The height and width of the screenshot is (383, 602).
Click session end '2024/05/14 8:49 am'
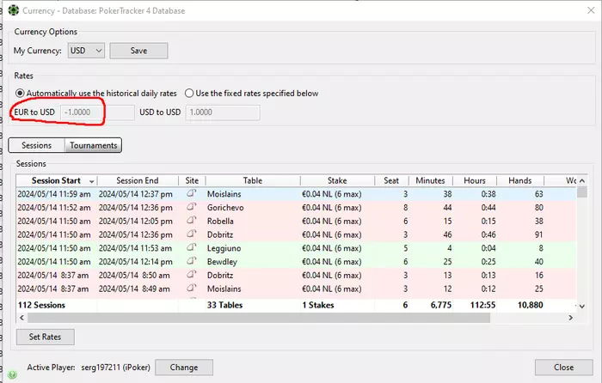point(134,289)
